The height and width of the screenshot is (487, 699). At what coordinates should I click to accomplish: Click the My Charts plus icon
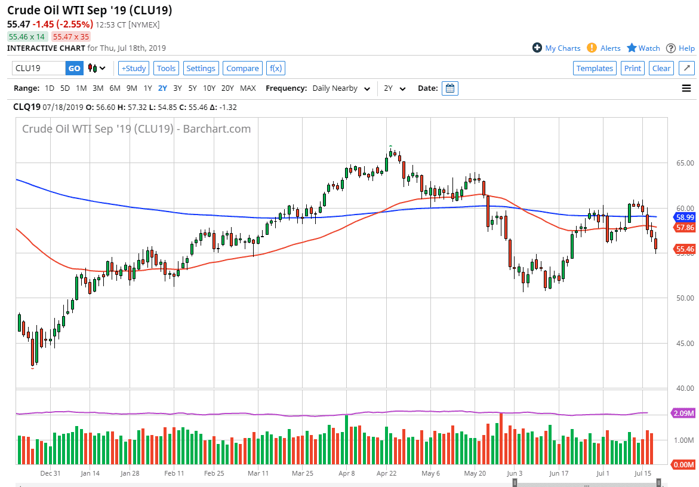click(x=538, y=48)
